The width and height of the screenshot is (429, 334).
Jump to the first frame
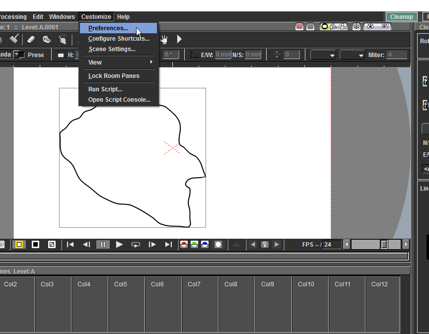click(71, 244)
